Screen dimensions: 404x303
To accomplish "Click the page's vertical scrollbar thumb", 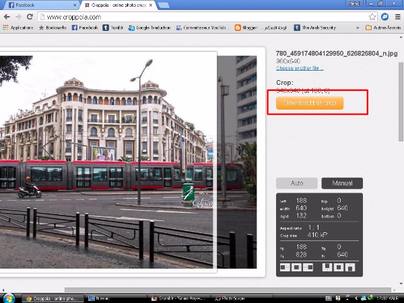I will pos(401,102).
